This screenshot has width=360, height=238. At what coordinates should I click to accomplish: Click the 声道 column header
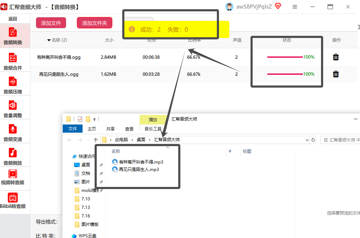237,40
